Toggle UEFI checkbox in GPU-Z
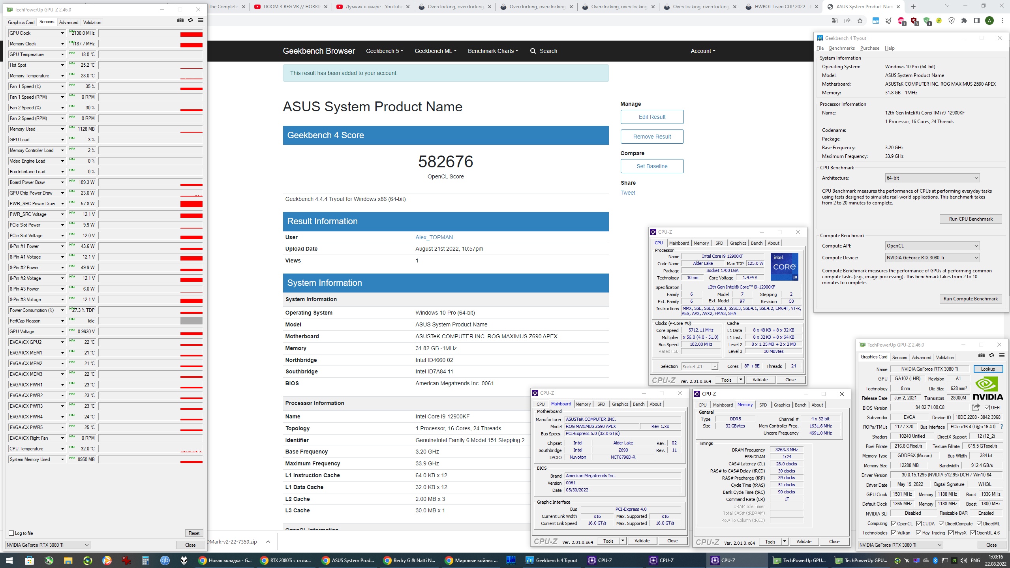The width and height of the screenshot is (1010, 568). (987, 408)
